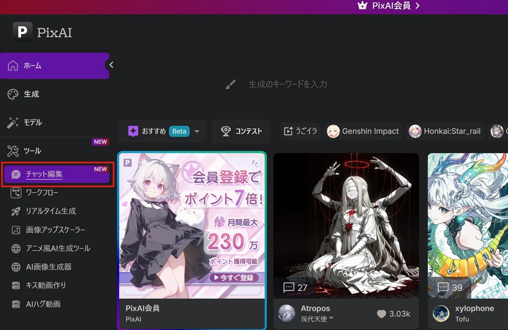Screen dimensions: 508x330
Task: Click comment icon on xylophone card
Action: tap(443, 288)
